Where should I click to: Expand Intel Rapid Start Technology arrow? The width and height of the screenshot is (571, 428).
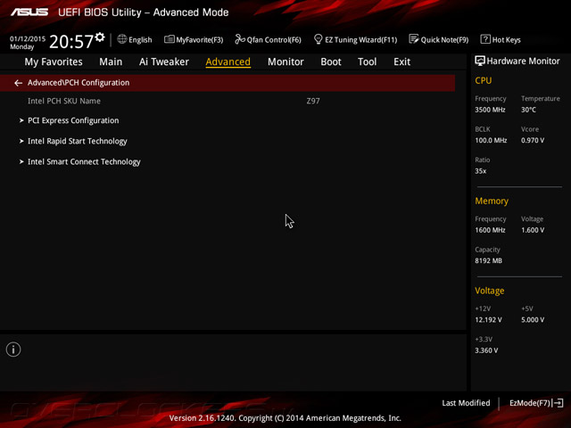[21, 141]
